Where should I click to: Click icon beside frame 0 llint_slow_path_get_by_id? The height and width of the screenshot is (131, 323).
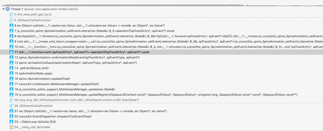coord(11,14)
